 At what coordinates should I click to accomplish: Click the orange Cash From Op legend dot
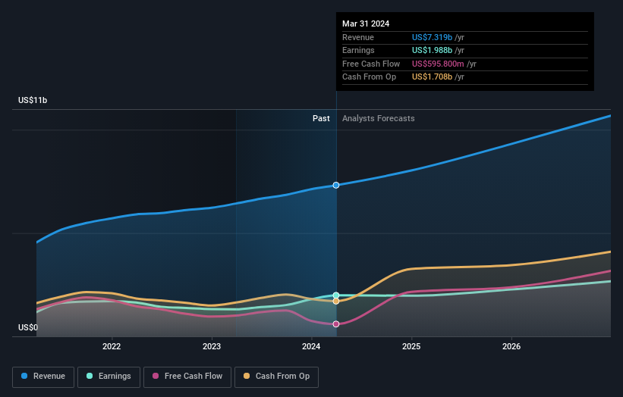(x=247, y=376)
